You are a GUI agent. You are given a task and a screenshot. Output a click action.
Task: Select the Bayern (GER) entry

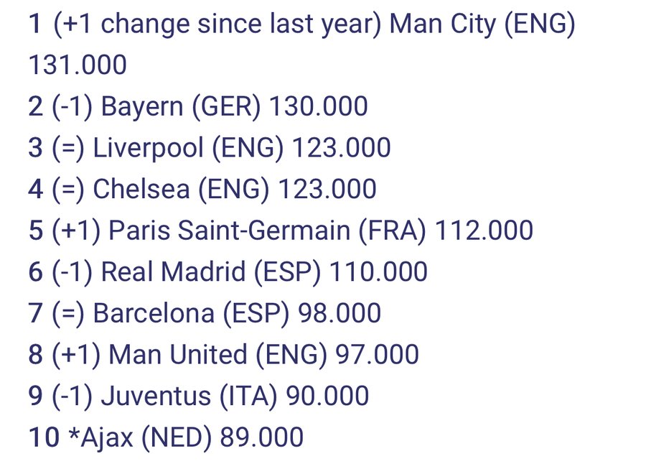(181, 106)
